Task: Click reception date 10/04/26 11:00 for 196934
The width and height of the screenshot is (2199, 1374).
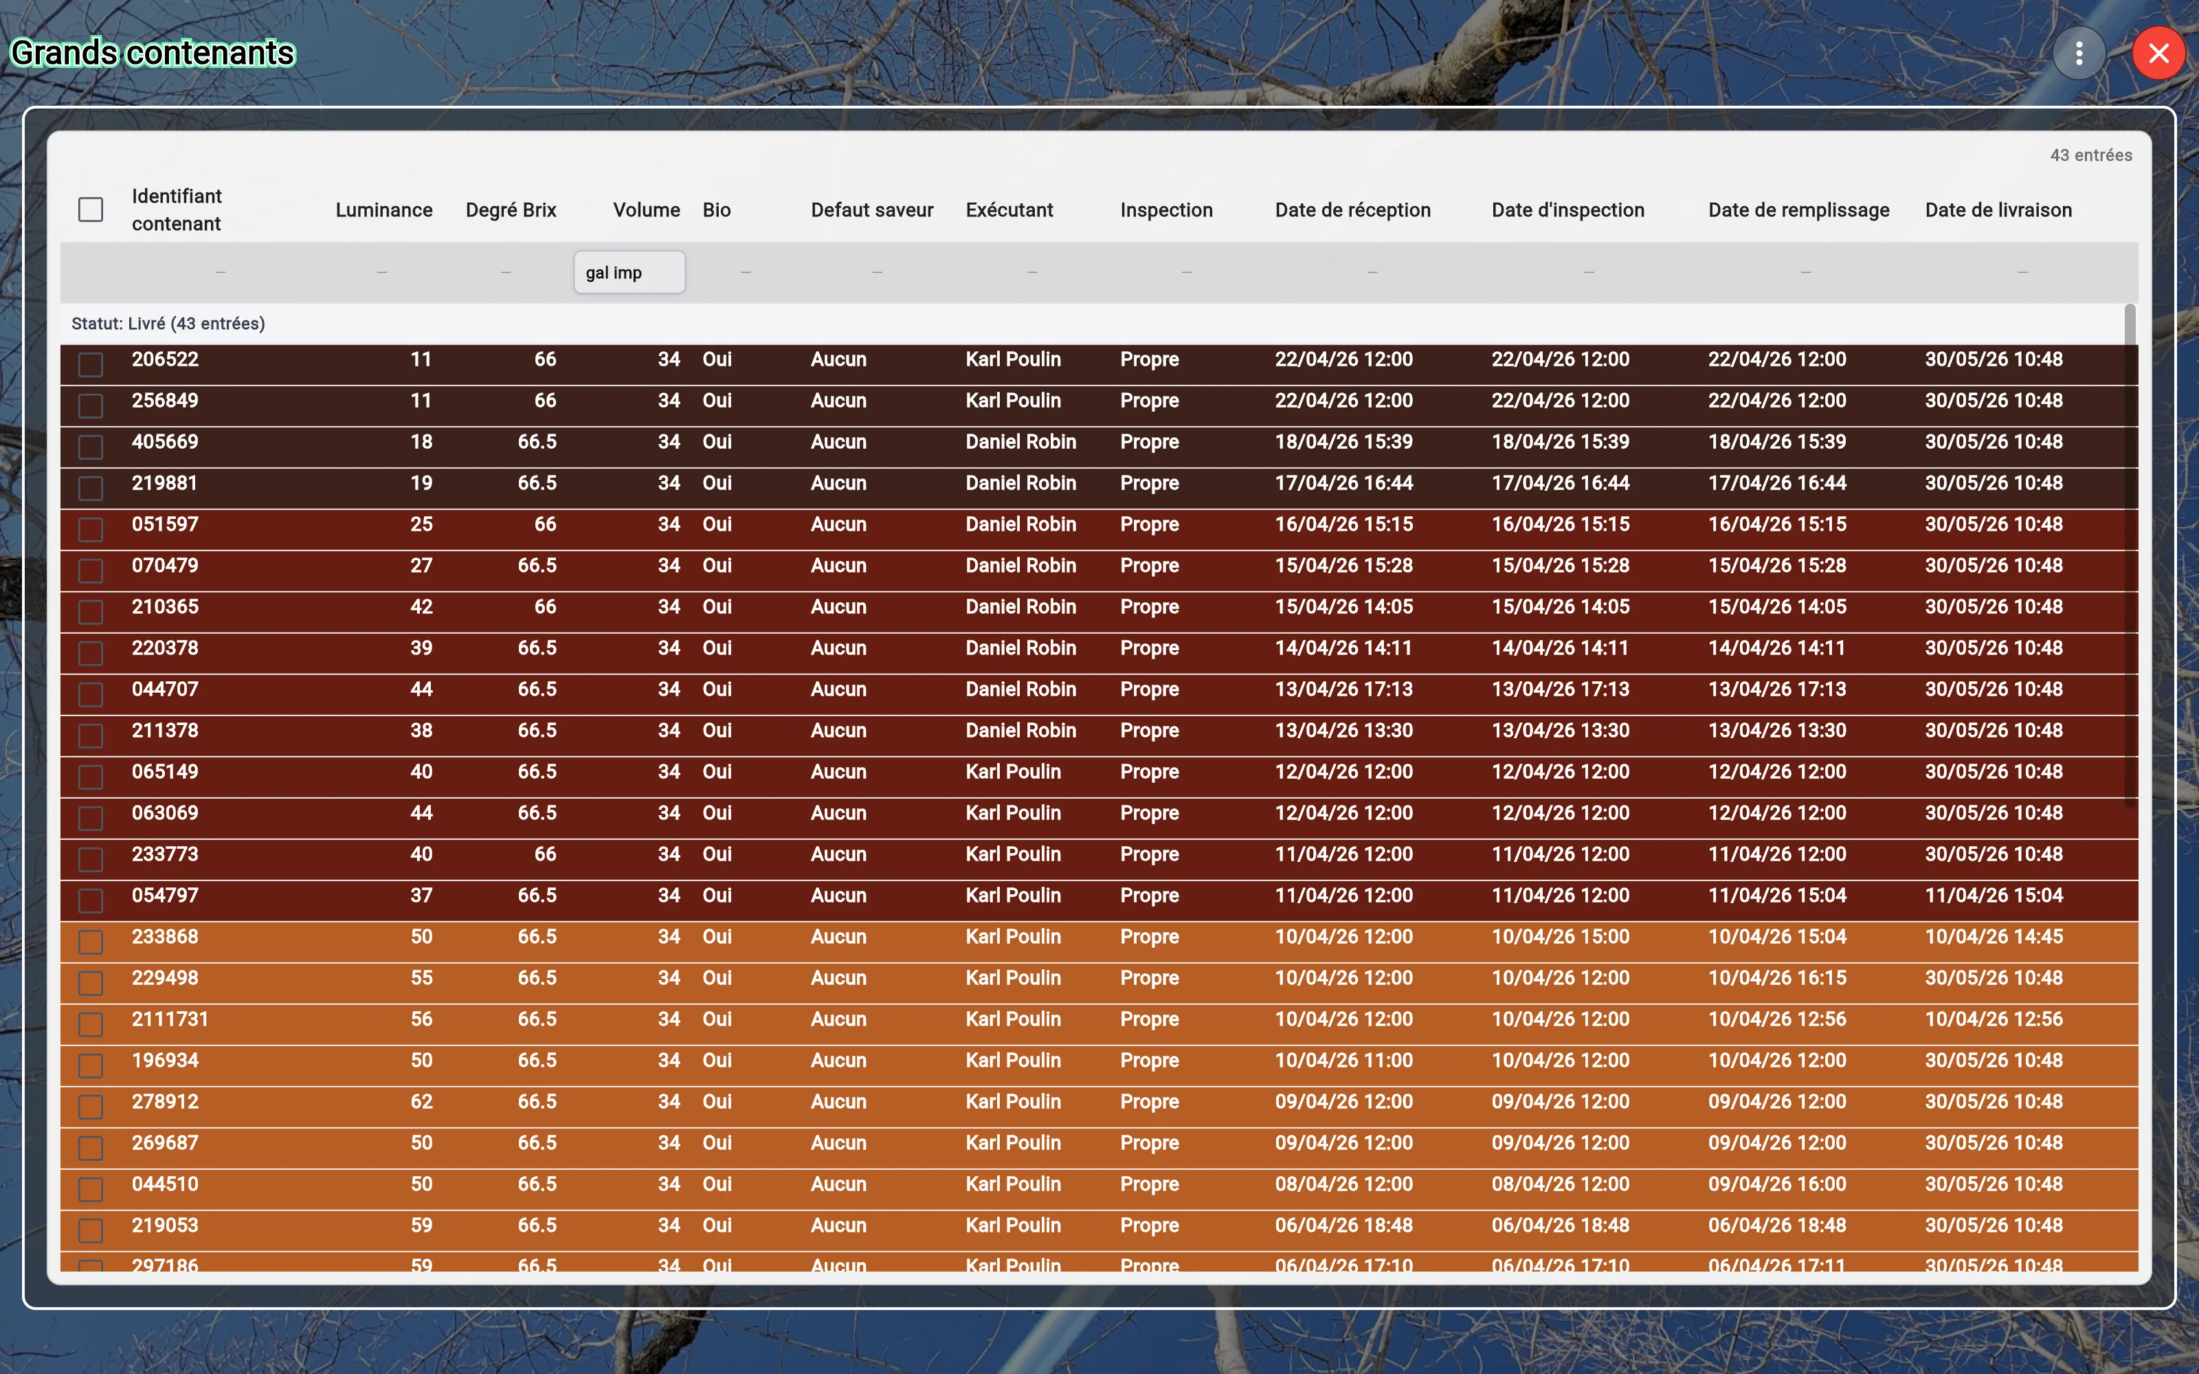Action: click(x=1343, y=1061)
